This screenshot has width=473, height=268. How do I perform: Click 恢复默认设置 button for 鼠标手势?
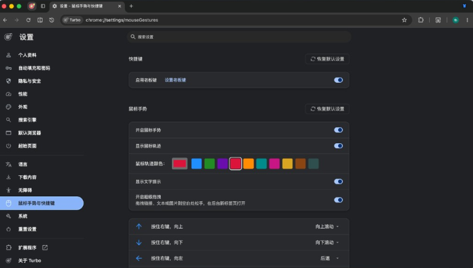pyautogui.click(x=327, y=109)
